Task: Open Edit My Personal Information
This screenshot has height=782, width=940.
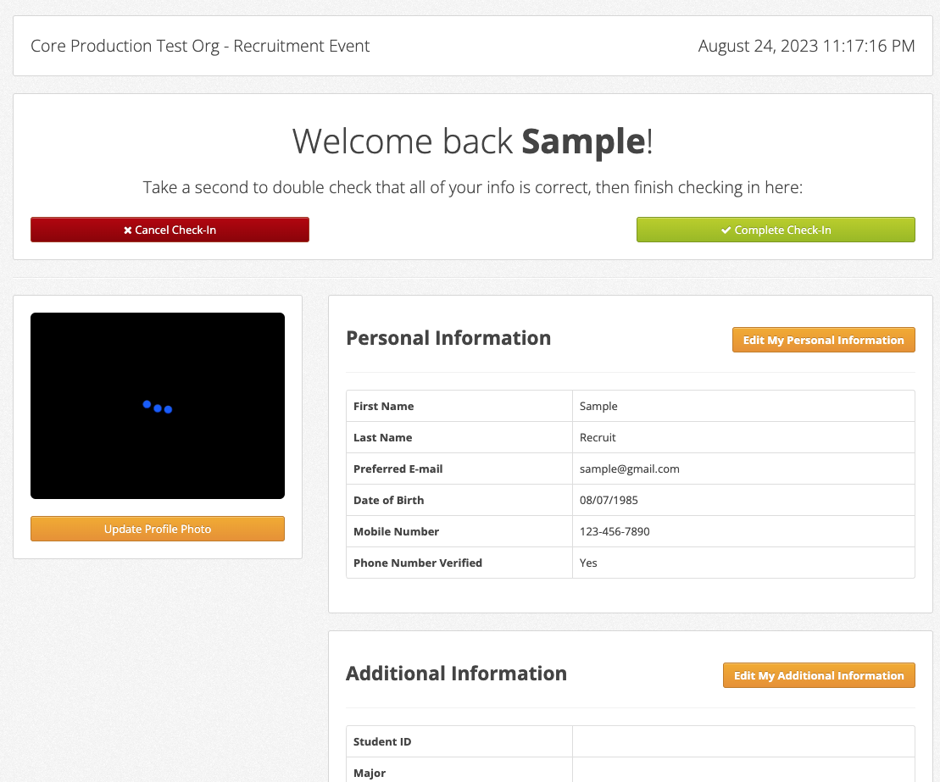Action: click(823, 340)
